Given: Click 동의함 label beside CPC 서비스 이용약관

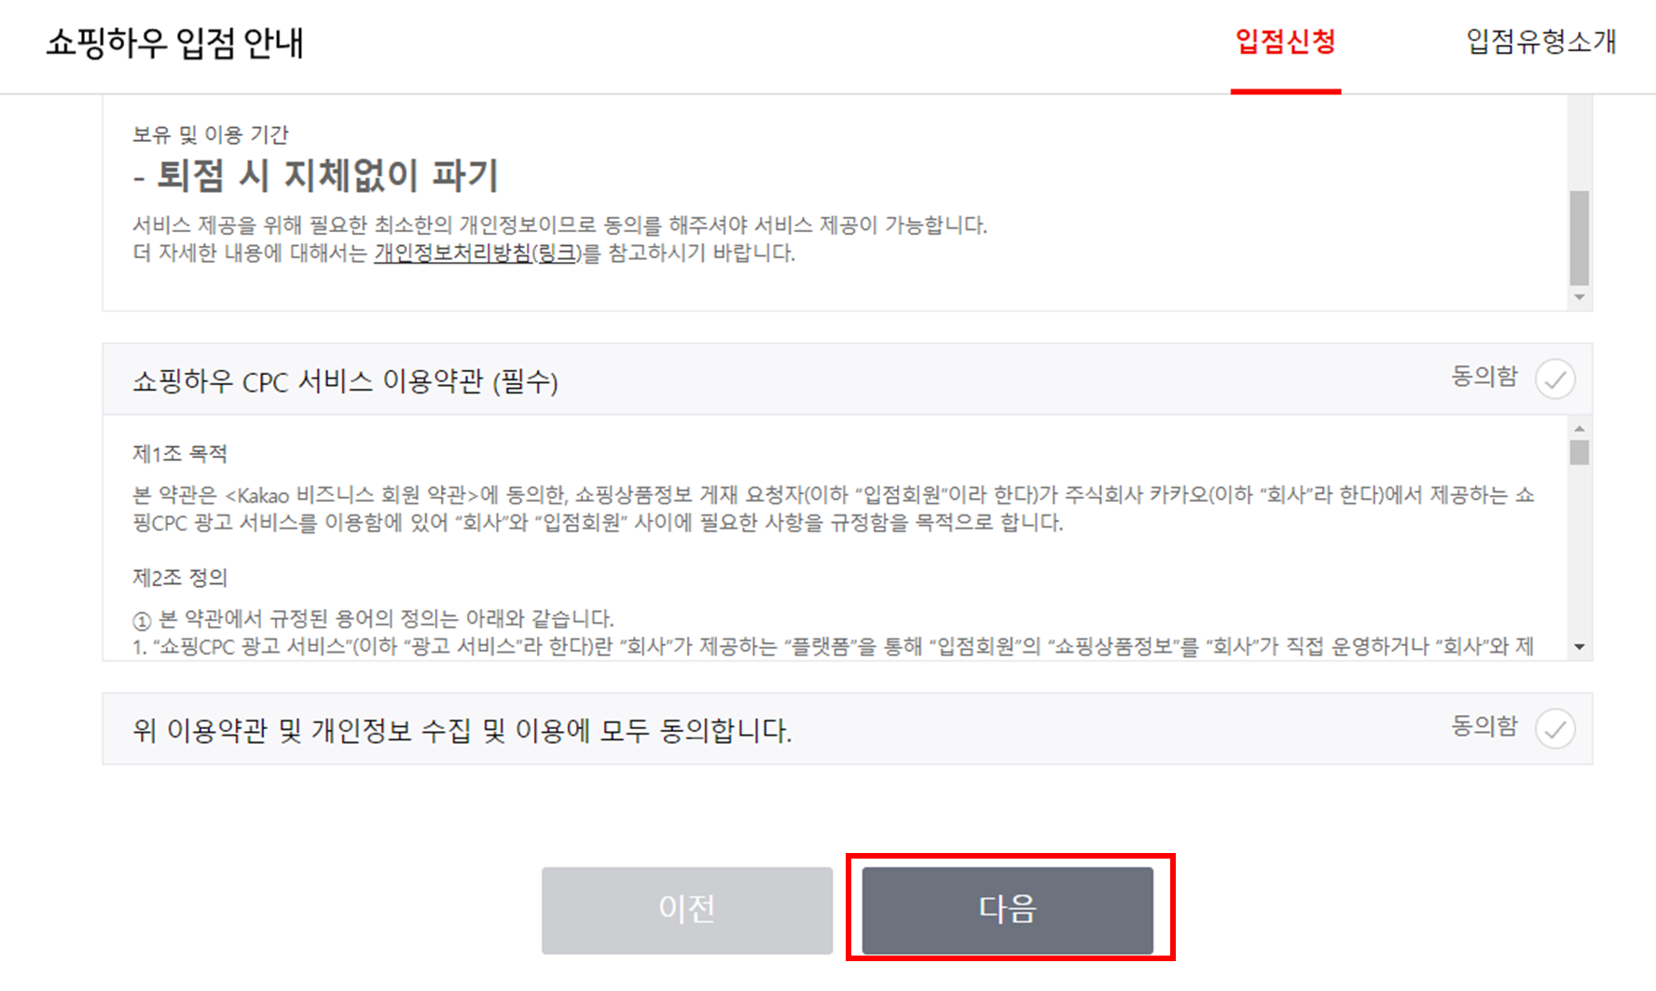Looking at the screenshot, I should (x=1484, y=377).
